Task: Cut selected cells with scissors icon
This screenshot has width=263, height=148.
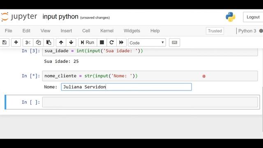Action: (x=28, y=42)
